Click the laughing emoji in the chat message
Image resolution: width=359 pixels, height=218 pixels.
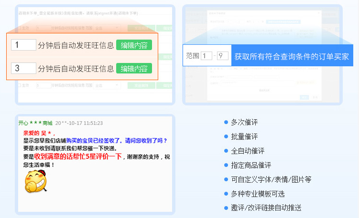(36, 181)
